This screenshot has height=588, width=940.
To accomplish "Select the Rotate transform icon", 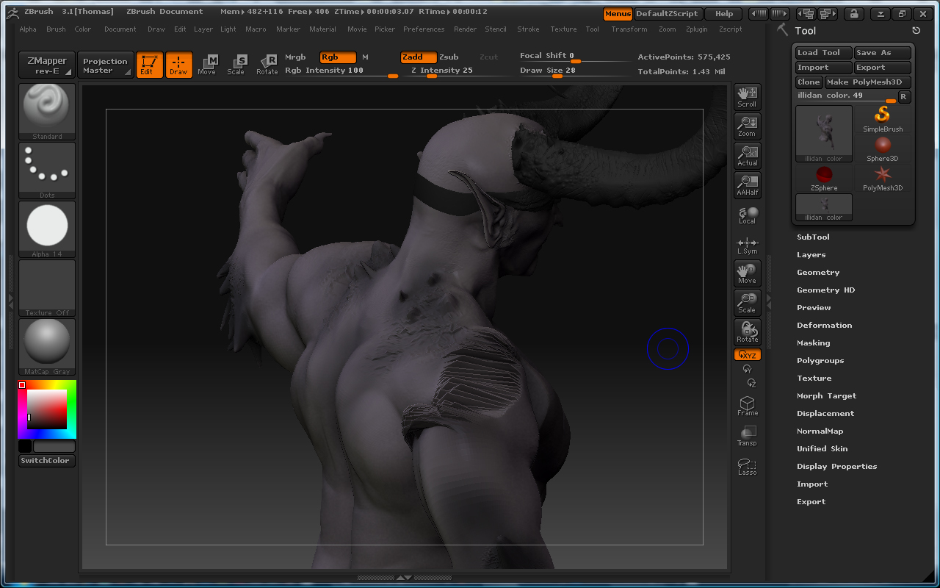I will (747, 331).
